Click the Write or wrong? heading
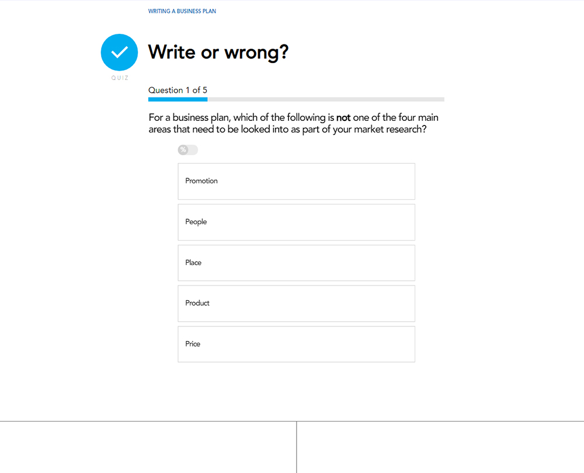The width and height of the screenshot is (584, 473). pyautogui.click(x=218, y=52)
